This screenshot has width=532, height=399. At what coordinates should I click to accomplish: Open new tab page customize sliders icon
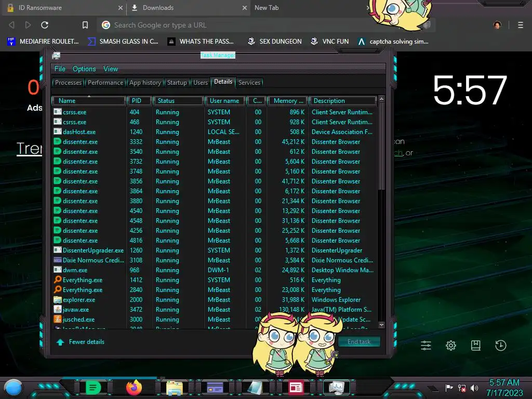[426, 345]
